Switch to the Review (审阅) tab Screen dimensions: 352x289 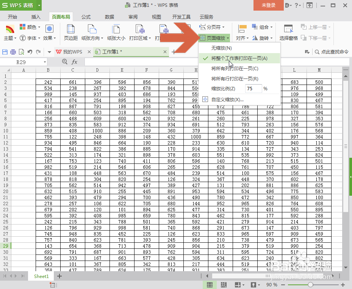(133, 17)
